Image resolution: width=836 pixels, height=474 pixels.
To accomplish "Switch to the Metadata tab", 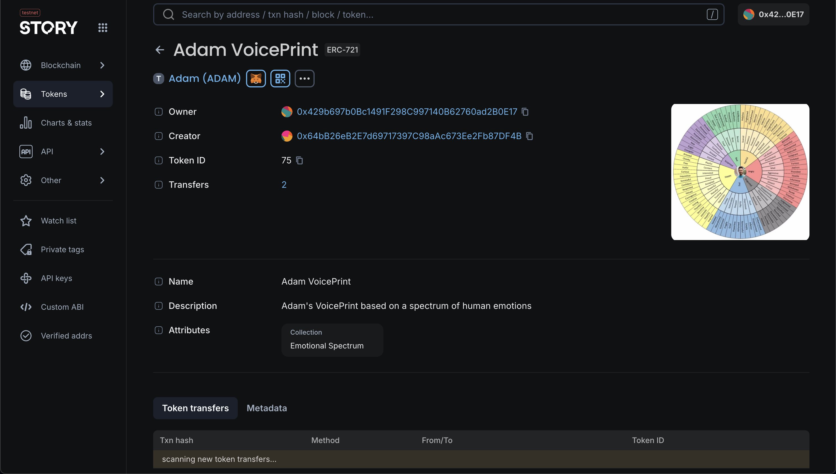I will 267,408.
